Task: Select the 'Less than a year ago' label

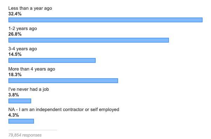Action: (x=30, y=8)
